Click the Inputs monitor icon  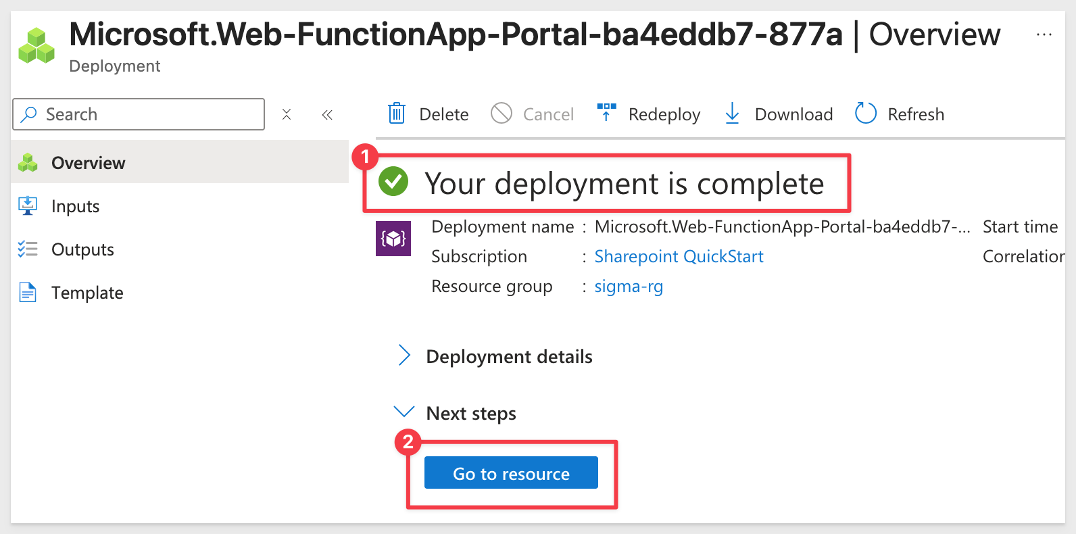[28, 205]
